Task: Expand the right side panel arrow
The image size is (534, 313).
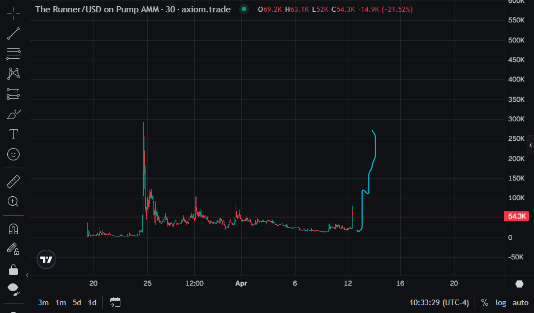Action: (531, 145)
